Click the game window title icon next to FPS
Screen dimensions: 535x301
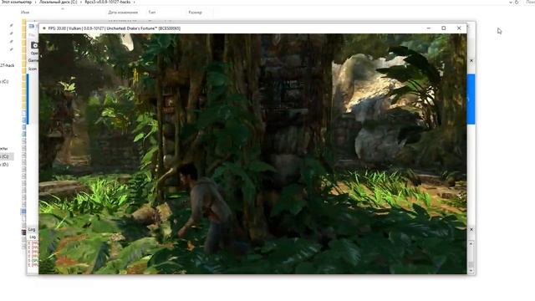[x=44, y=28]
